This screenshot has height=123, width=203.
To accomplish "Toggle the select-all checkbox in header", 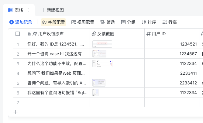I will click(18, 34).
